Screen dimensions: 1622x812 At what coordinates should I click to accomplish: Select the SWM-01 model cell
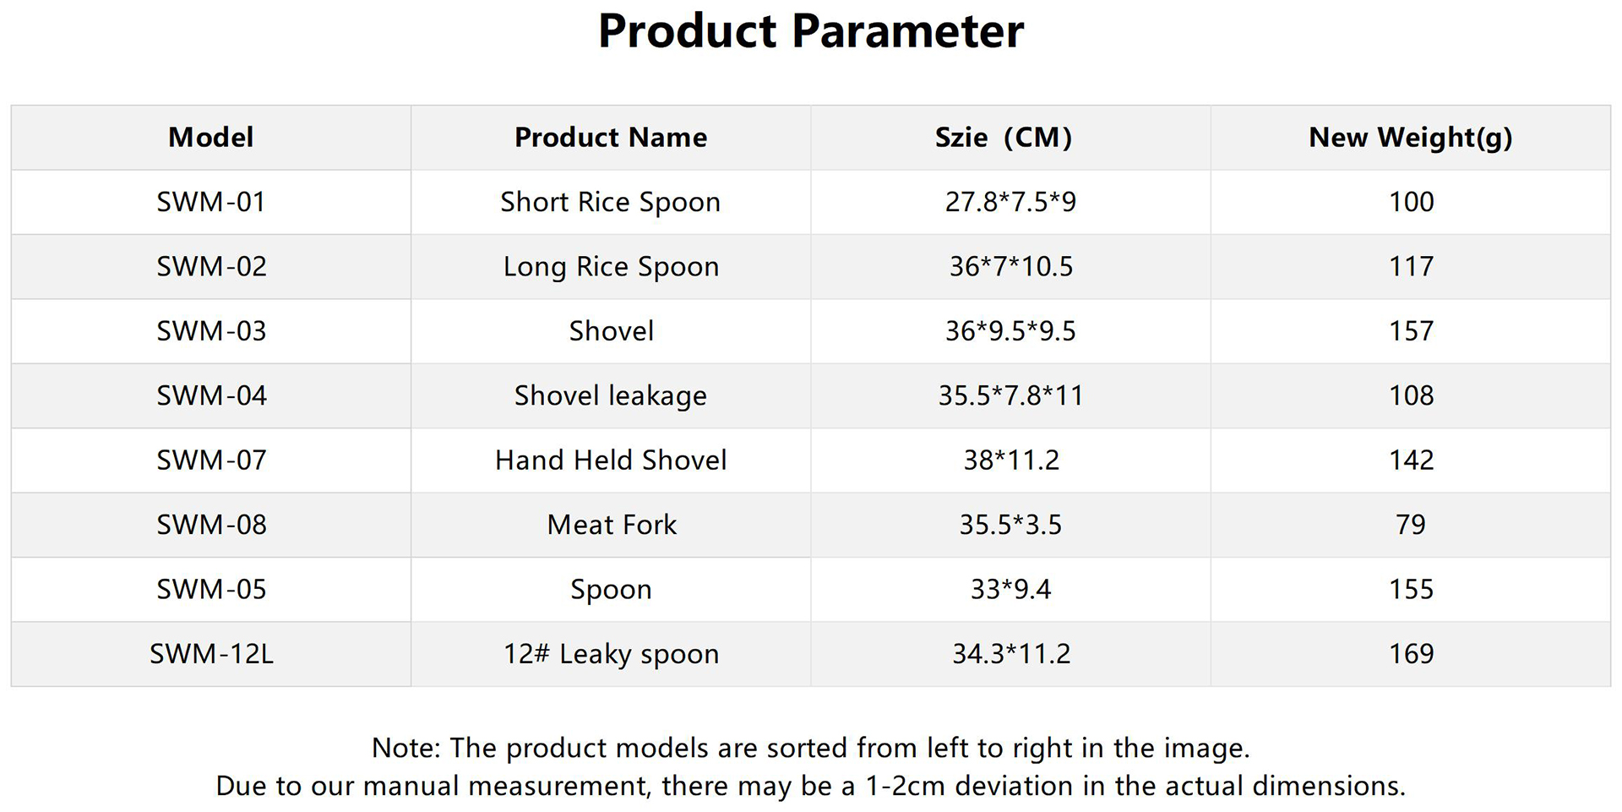pos(210,202)
